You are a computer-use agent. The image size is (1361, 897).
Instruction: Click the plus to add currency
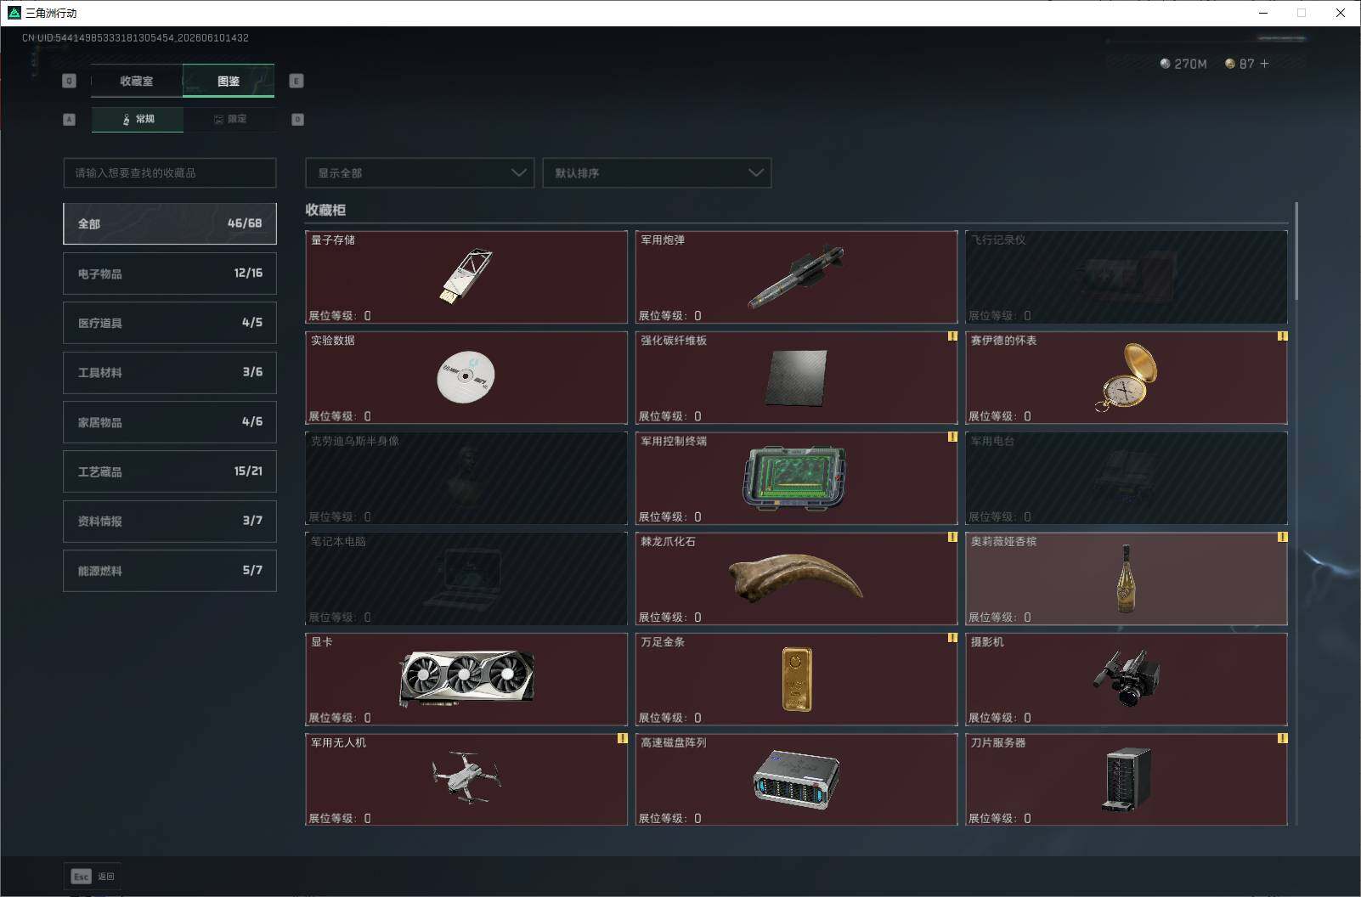coord(1264,64)
